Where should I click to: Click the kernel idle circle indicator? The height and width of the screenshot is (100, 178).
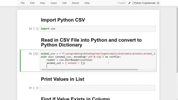[x=158, y=3]
